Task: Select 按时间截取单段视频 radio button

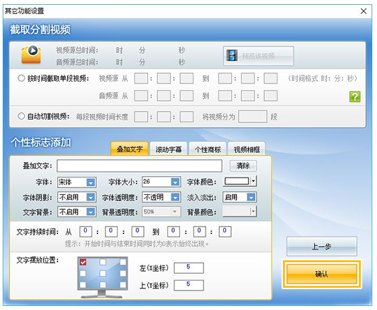Action: [x=21, y=78]
